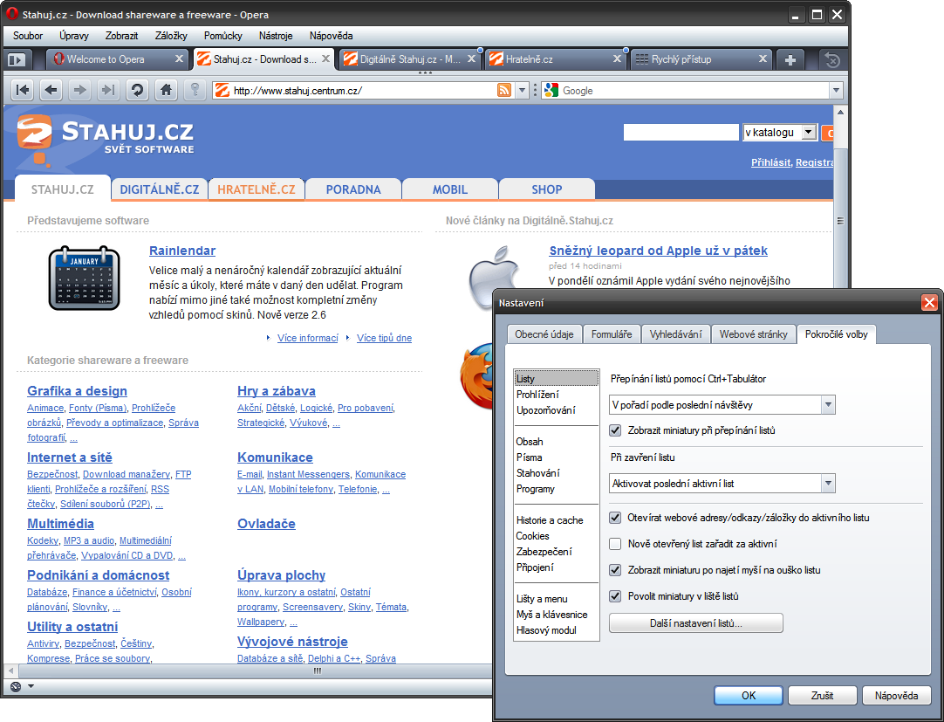Screen dimensions: 944x722
Task: Click the Nápověda button in dialog
Action: [896, 696]
